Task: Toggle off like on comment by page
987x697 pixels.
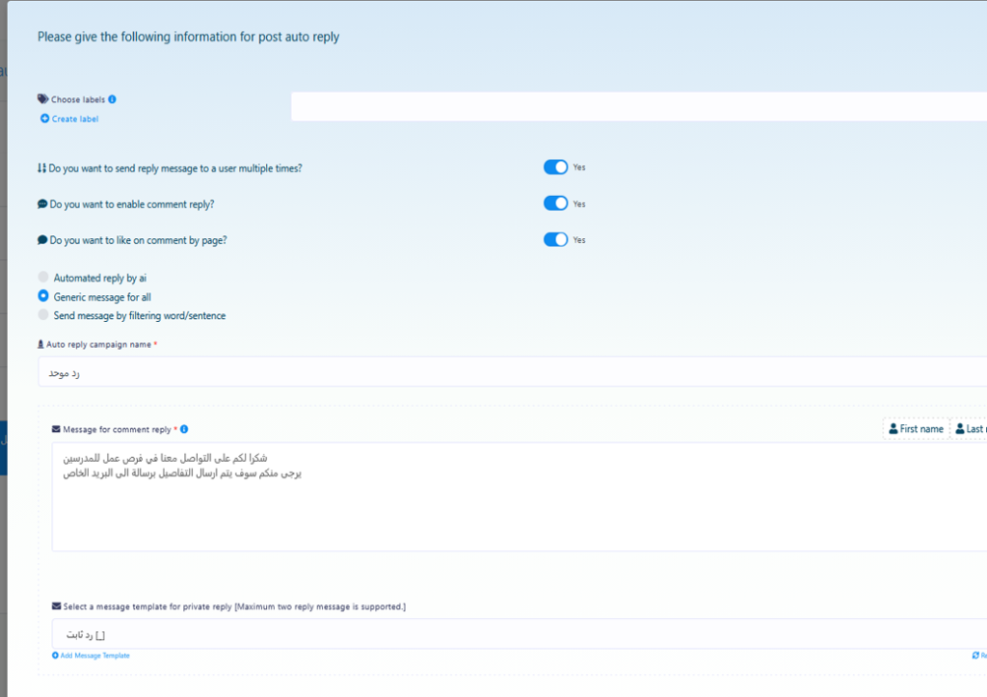Action: (555, 240)
